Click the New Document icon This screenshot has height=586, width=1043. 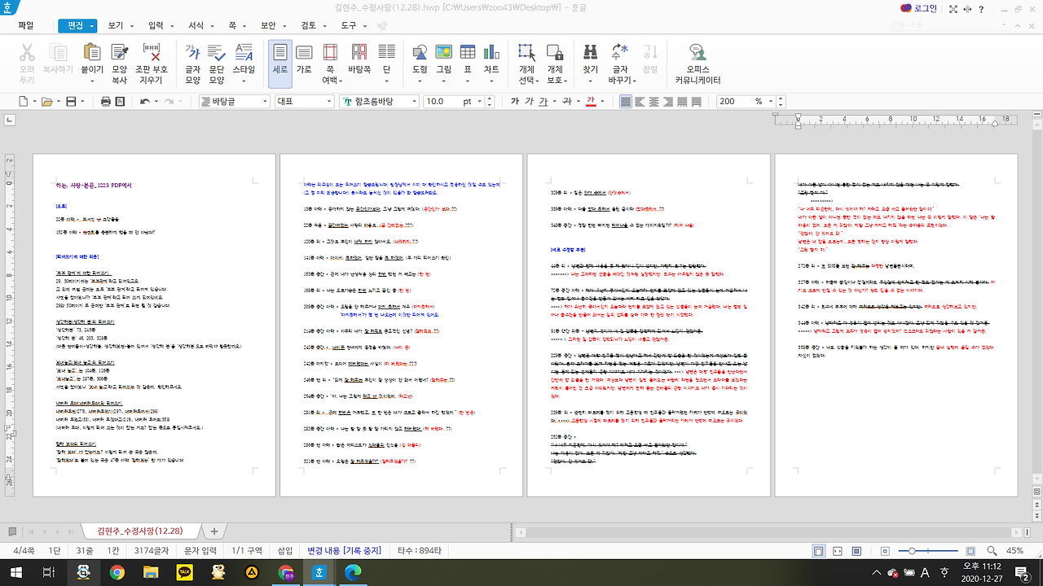(x=24, y=102)
